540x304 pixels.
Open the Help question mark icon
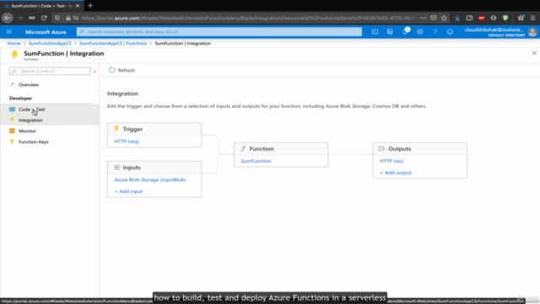(435, 32)
